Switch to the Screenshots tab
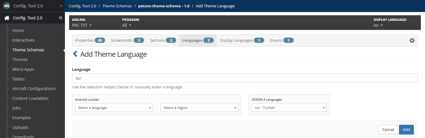Screen dimensions: 425x138 [x=127, y=41]
